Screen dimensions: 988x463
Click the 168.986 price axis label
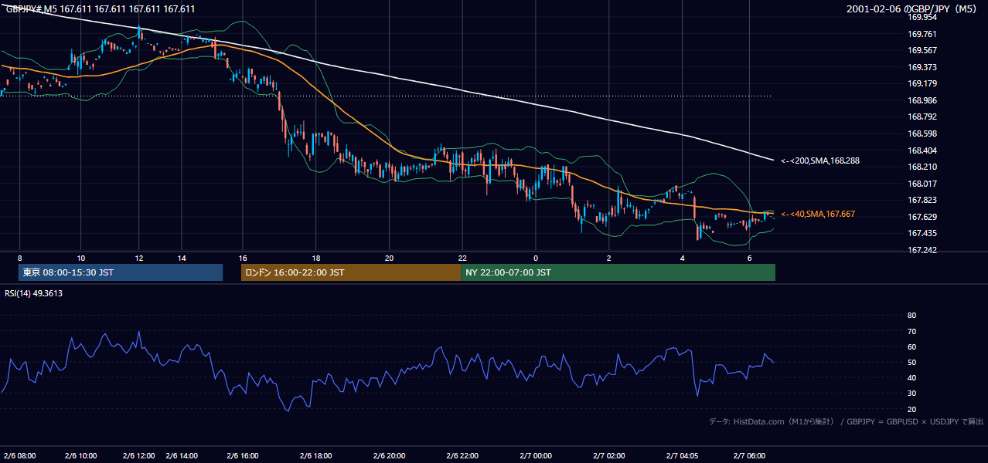tap(922, 100)
